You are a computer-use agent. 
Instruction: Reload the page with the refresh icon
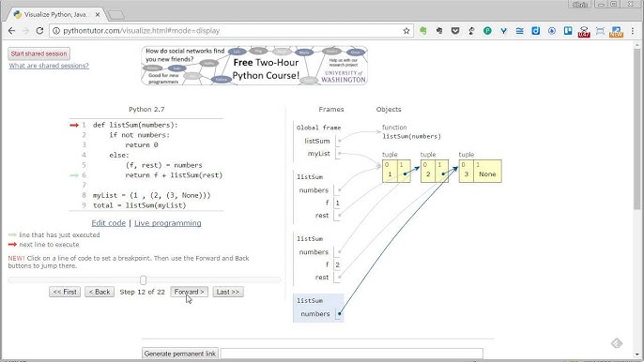(39, 31)
